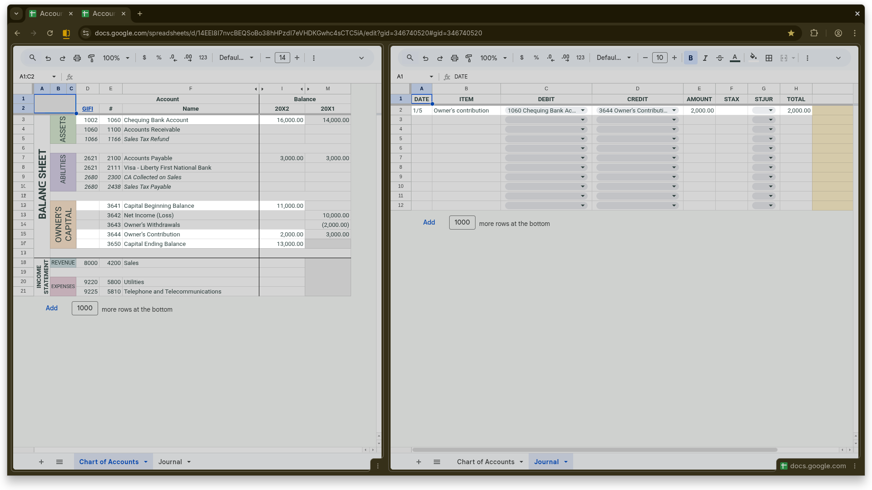Click the print icon in left spreadsheet toolbar
The width and height of the screenshot is (872, 490).
[77, 58]
